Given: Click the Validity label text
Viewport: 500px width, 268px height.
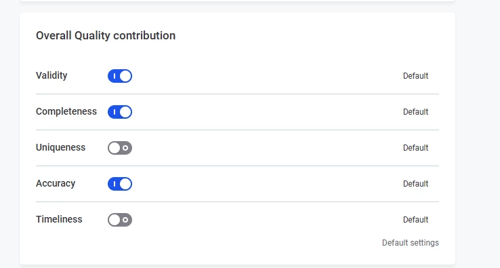Looking at the screenshot, I should [x=51, y=76].
